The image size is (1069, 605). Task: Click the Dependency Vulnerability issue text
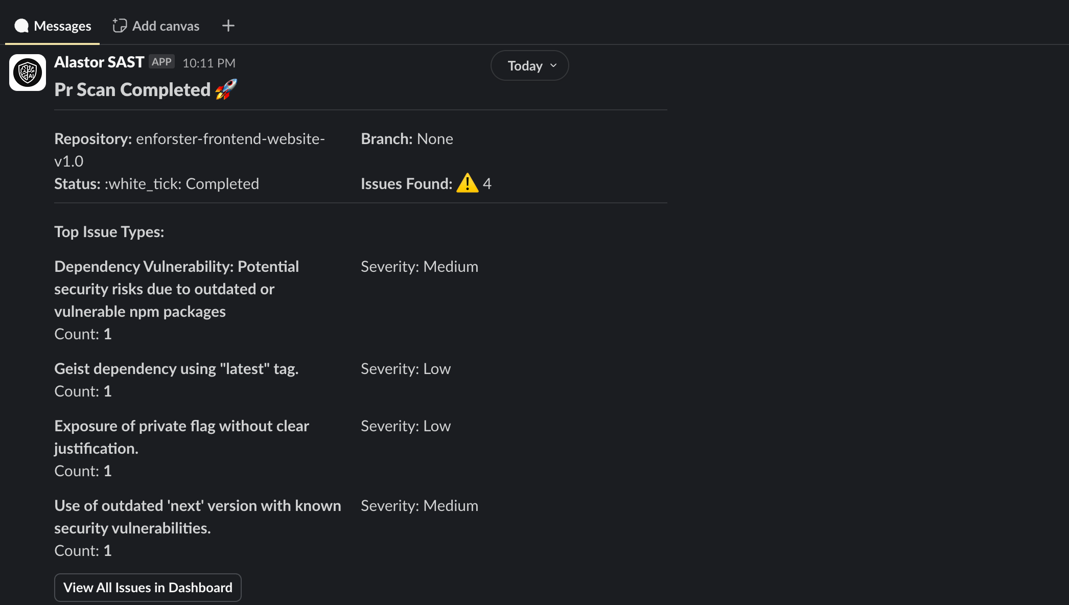[x=177, y=289]
